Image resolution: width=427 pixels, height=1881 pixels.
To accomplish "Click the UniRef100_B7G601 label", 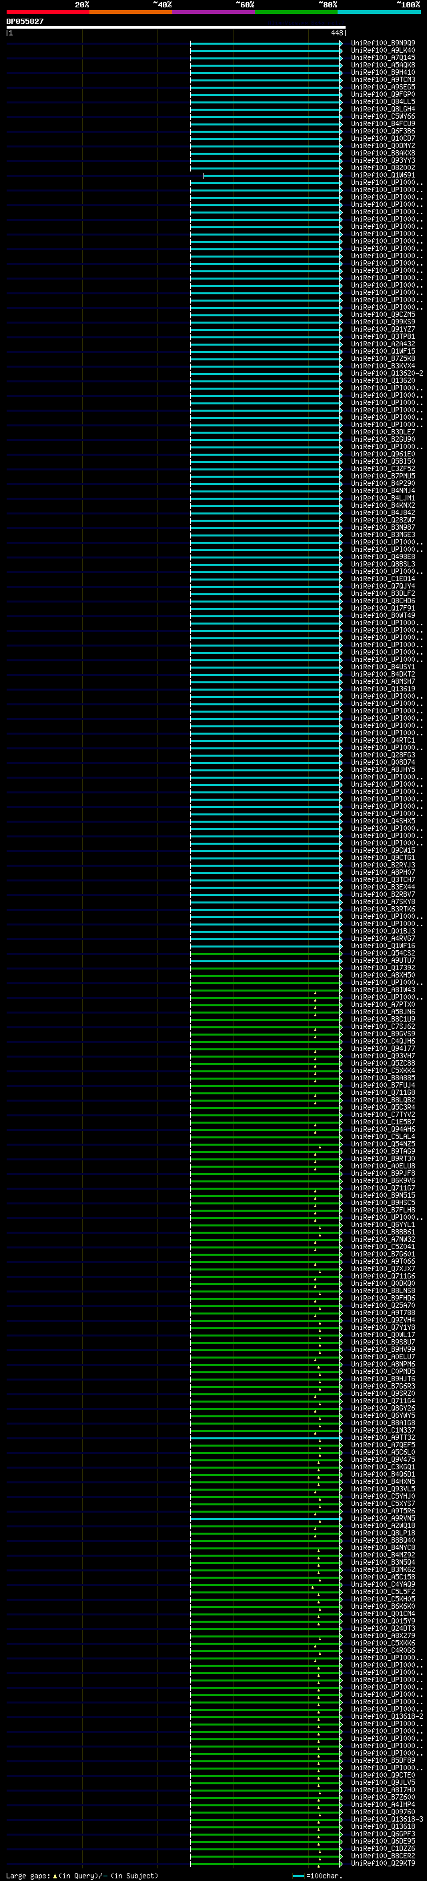I will coord(382,1254).
